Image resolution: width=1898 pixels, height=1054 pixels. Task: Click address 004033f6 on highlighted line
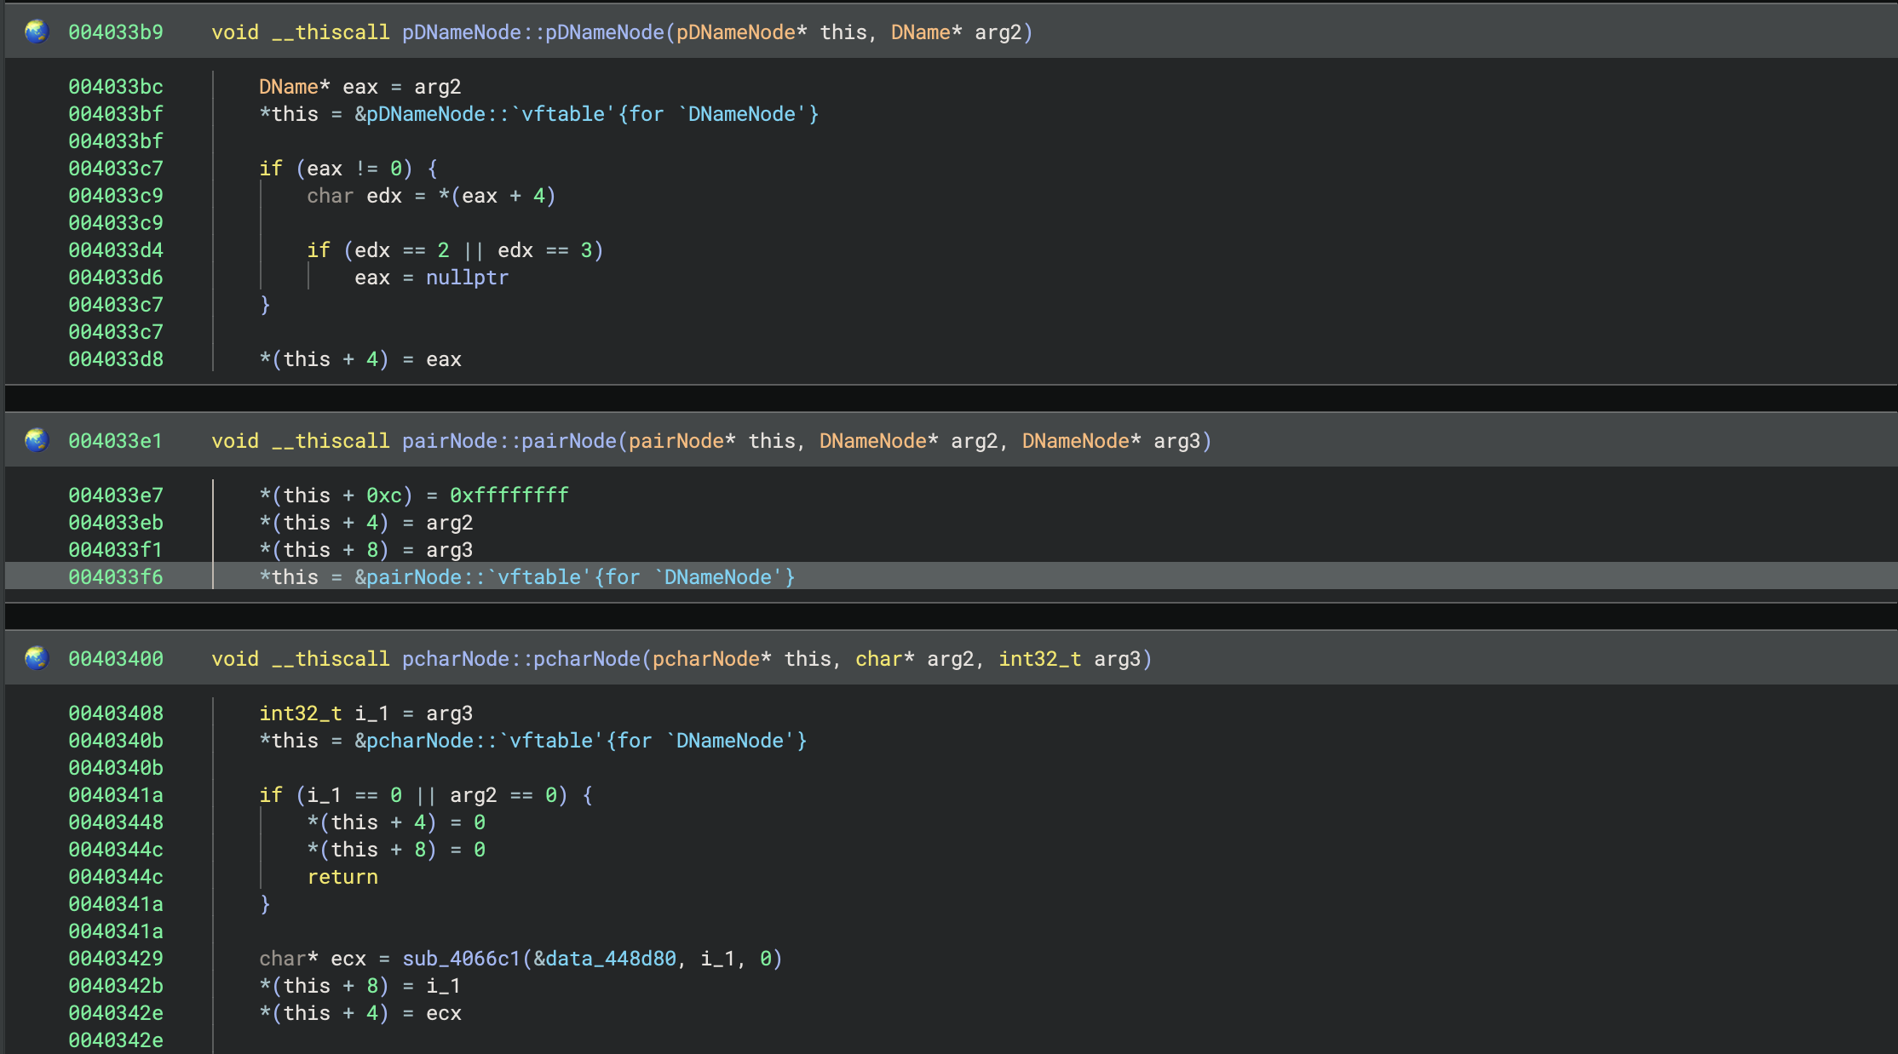pyautogui.click(x=115, y=577)
